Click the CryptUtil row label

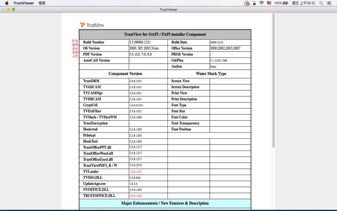(90, 105)
